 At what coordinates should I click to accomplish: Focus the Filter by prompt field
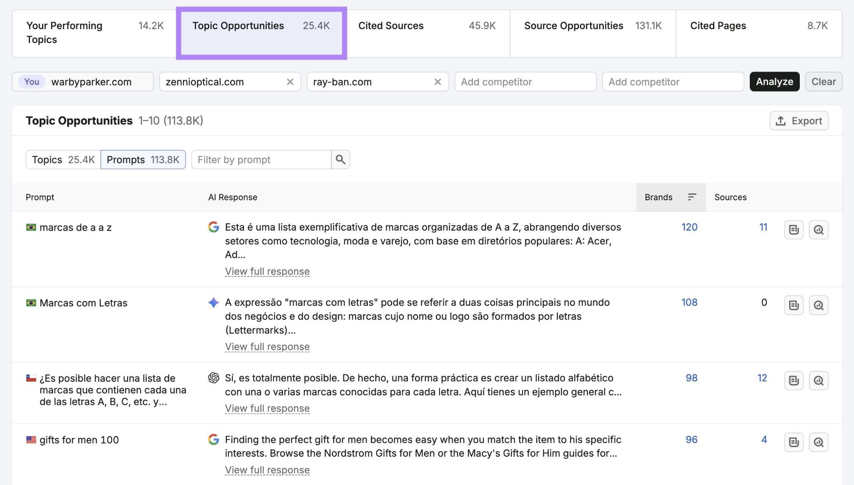pos(261,159)
